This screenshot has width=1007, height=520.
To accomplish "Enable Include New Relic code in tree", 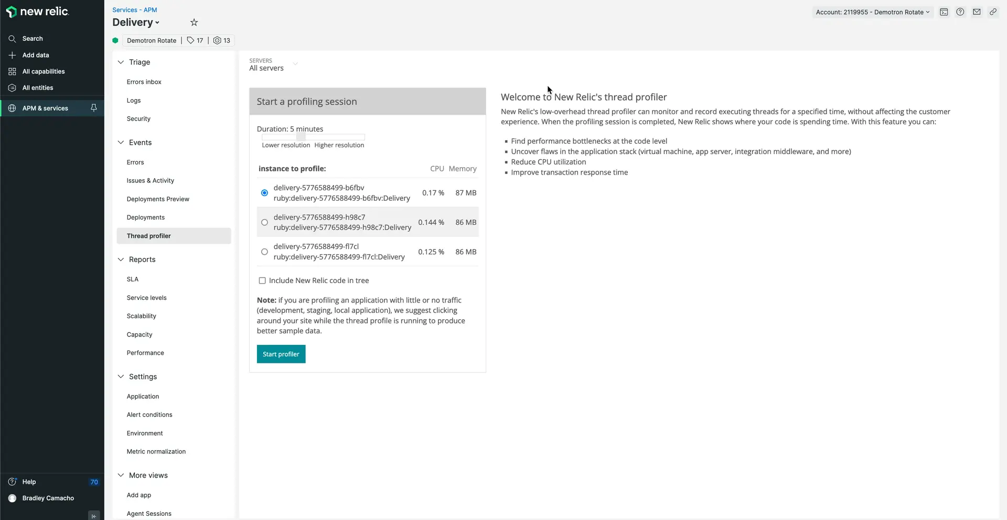I will click(262, 280).
